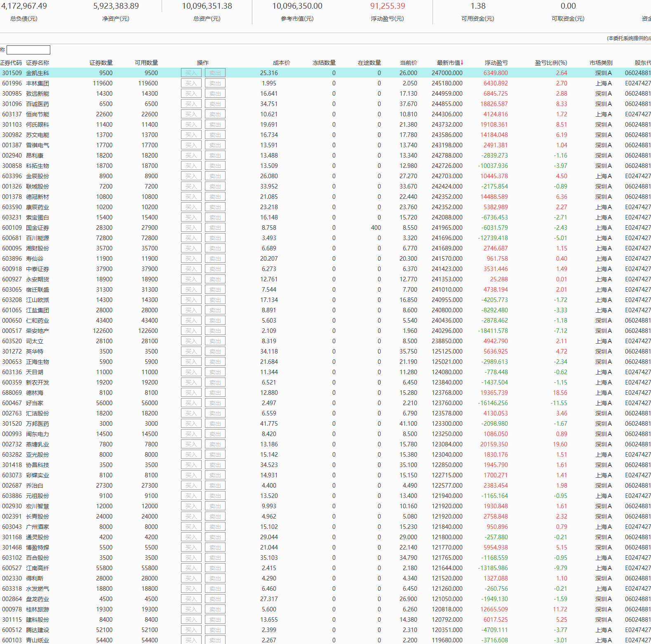The height and width of the screenshot is (644, 651).
Task: Select the 宿迁联盛 stock name
Action: point(38,290)
